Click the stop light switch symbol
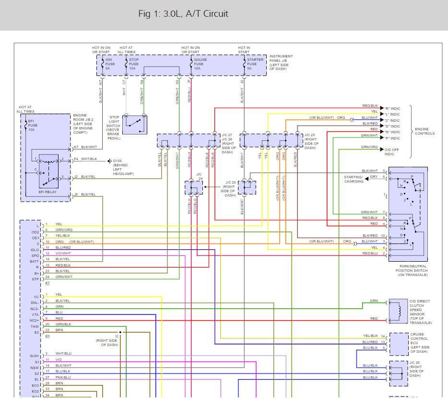Screen dimensions: 448x405 pos(135,125)
